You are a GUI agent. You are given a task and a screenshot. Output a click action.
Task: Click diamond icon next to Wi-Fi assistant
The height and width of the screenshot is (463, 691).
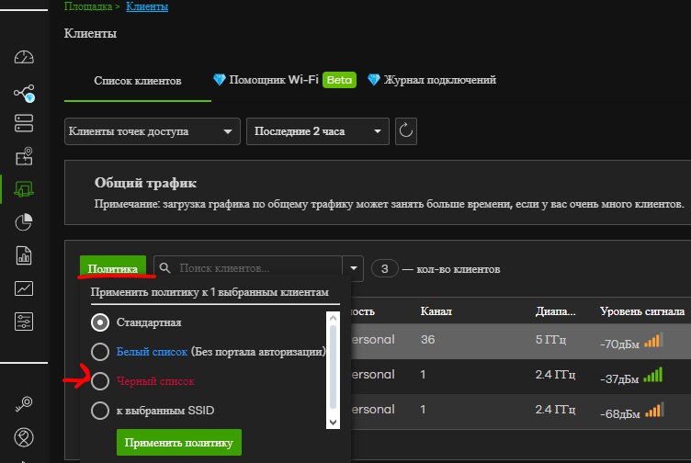pos(219,80)
